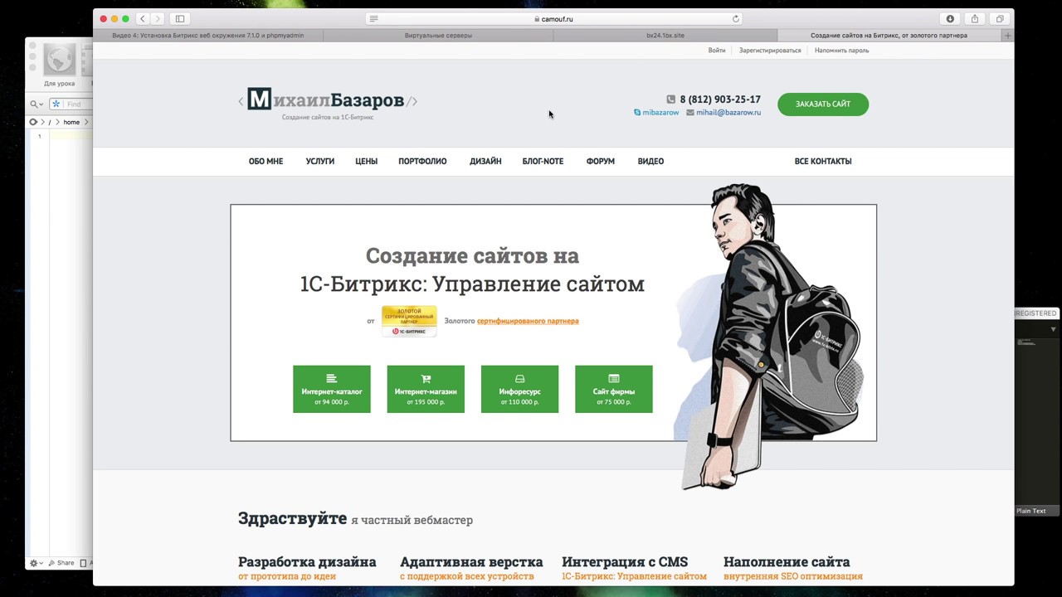This screenshot has height=597, width=1062.
Task: Open a new tab with plus button
Action: 1008,36
